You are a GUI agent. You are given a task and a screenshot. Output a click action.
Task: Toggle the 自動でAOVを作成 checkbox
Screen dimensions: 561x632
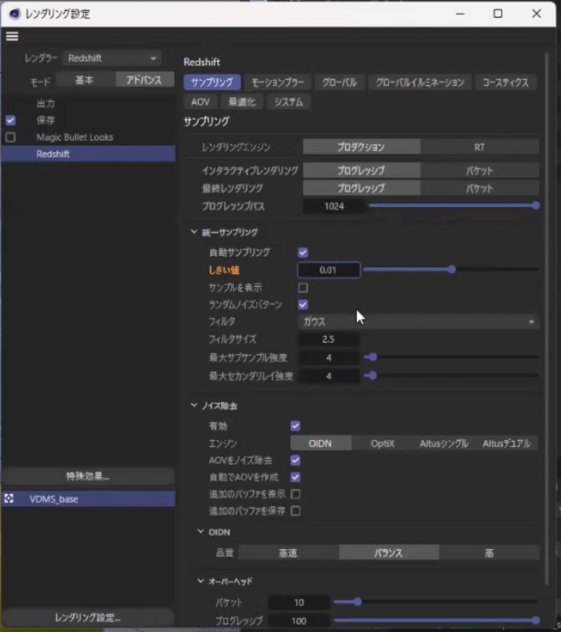pos(296,477)
